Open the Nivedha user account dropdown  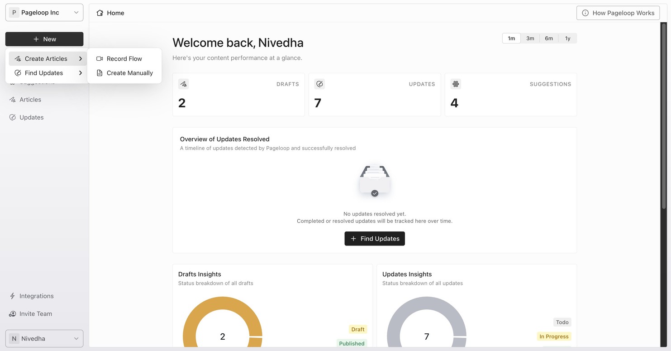point(44,338)
